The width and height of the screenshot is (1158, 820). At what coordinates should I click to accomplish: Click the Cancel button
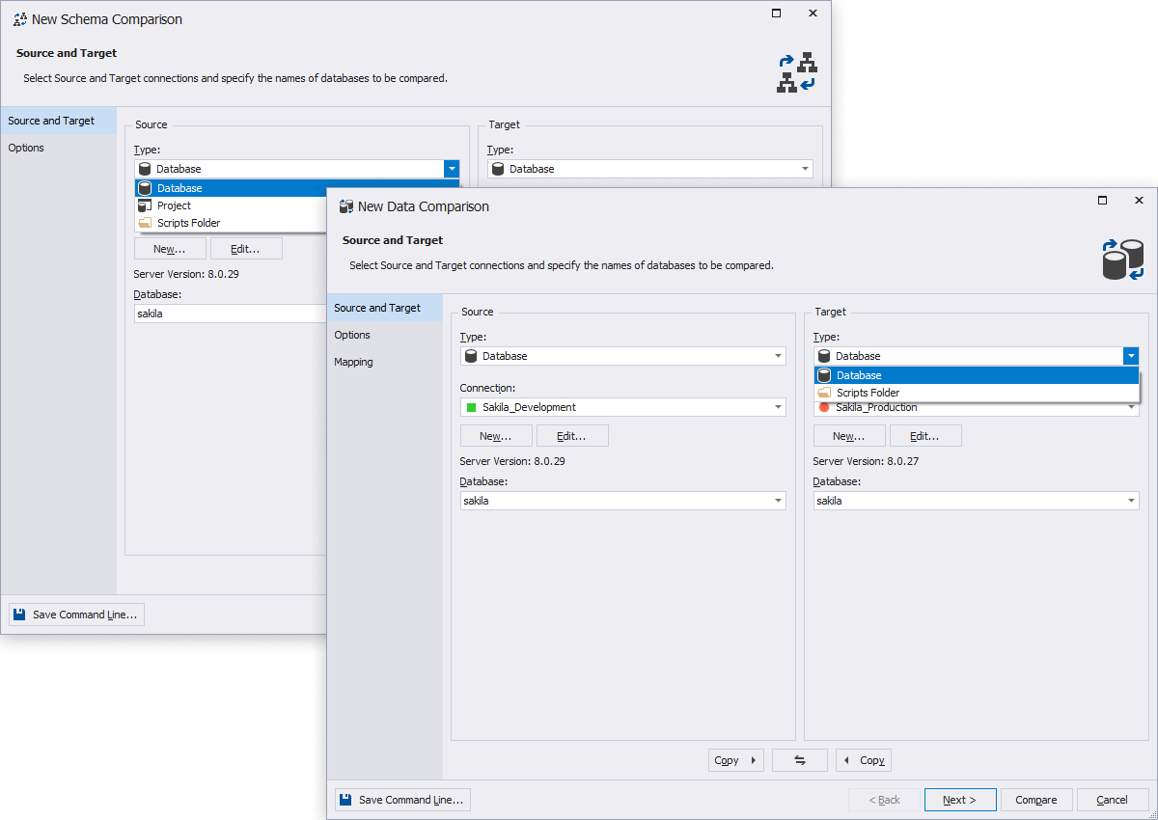(x=1113, y=800)
